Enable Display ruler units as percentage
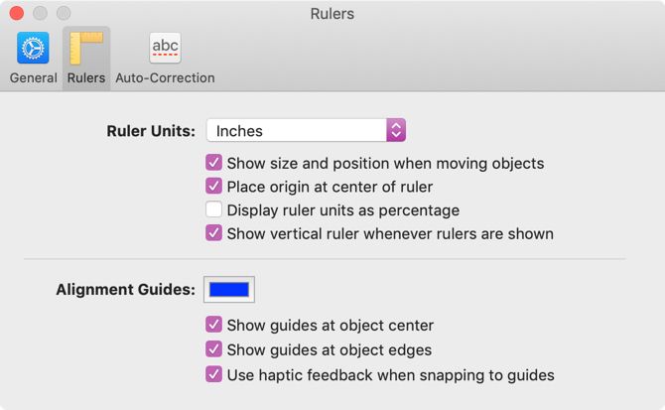This screenshot has width=665, height=410. pyautogui.click(x=213, y=210)
